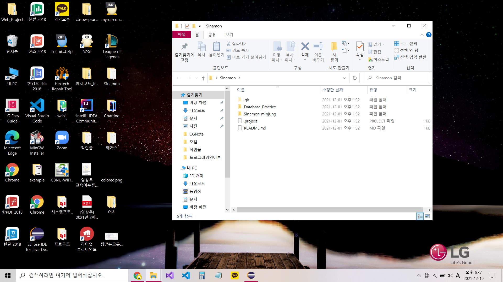Open Visual Studio Code from the taskbar
The image size is (503, 282).
pyautogui.click(x=186, y=275)
